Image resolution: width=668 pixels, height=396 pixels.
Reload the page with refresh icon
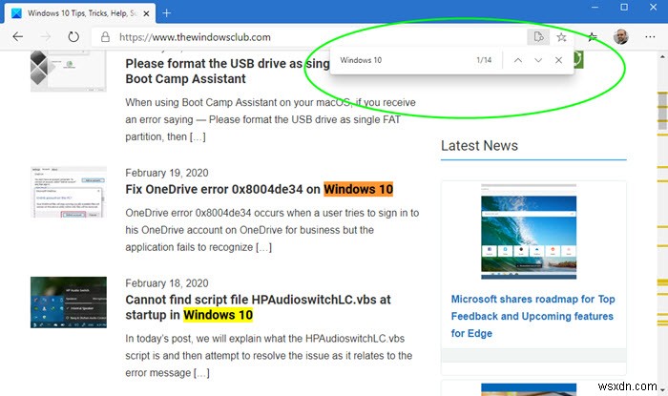click(73, 37)
